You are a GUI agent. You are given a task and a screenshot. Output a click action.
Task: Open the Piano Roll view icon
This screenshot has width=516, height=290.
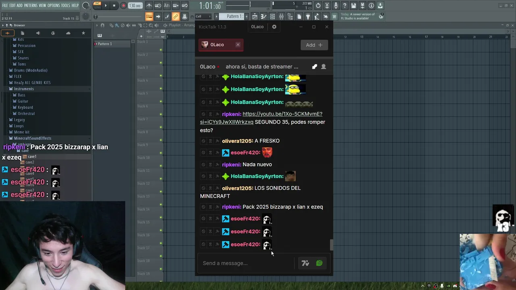264,17
